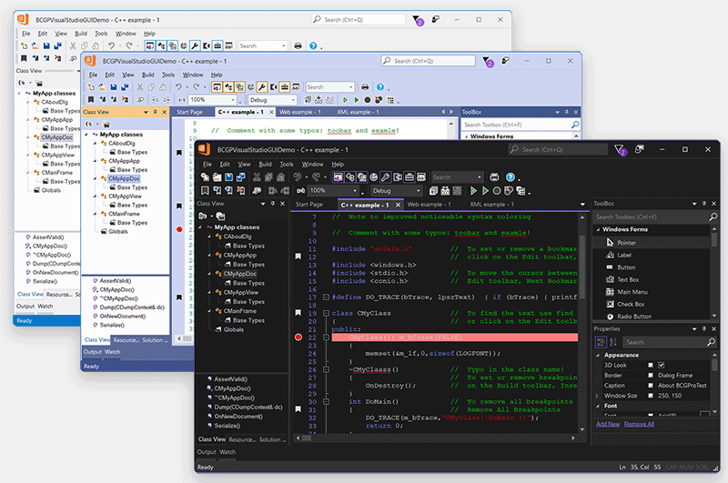Image resolution: width=728 pixels, height=483 pixels.
Task: Click Print icon in dark window toolbar
Action: tap(494, 177)
